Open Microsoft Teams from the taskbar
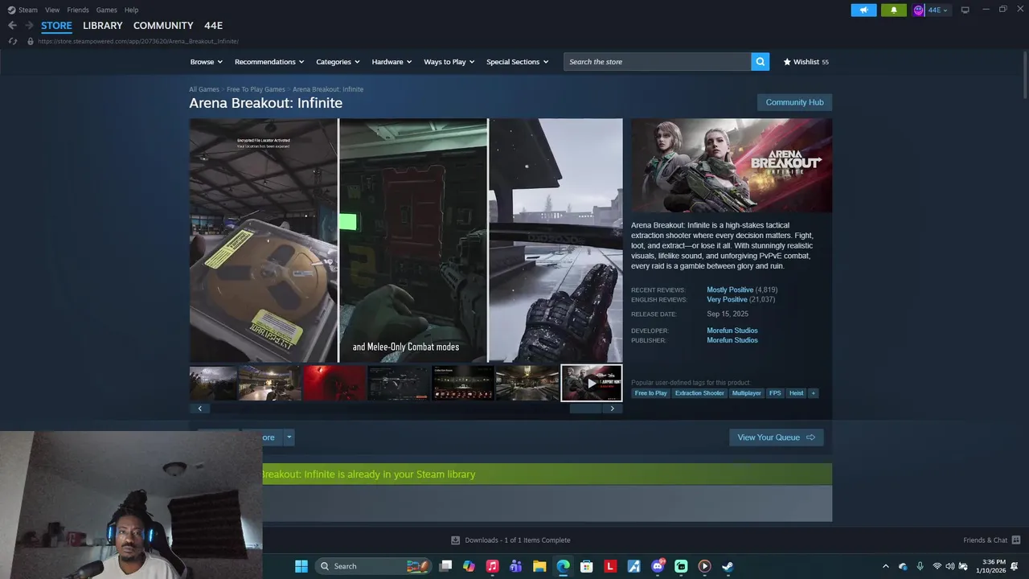The width and height of the screenshot is (1029, 579). [516, 566]
